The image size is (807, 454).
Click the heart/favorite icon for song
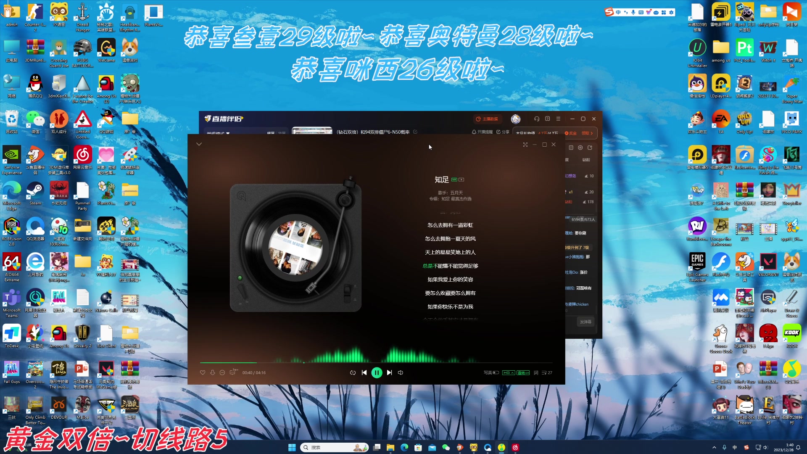coord(202,372)
